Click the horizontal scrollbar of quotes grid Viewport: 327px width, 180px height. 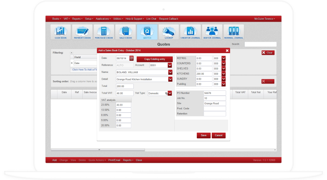98,150
